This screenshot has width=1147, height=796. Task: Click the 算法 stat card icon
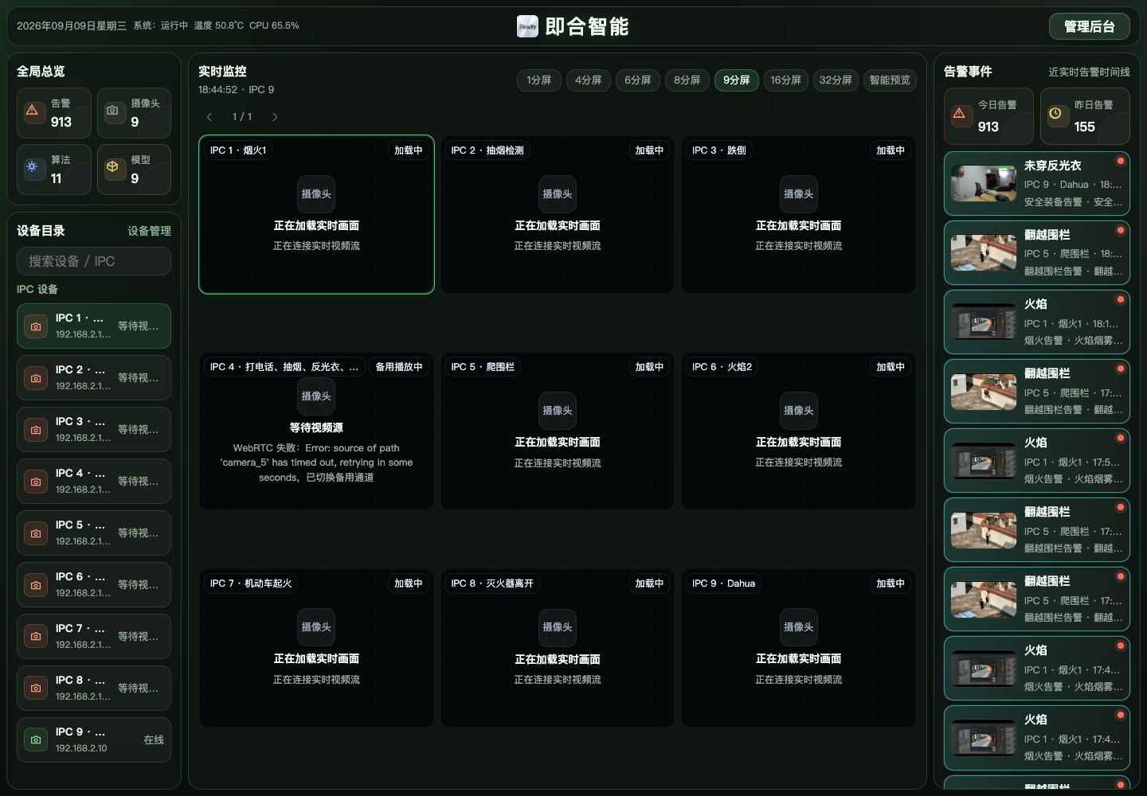pos(33,167)
